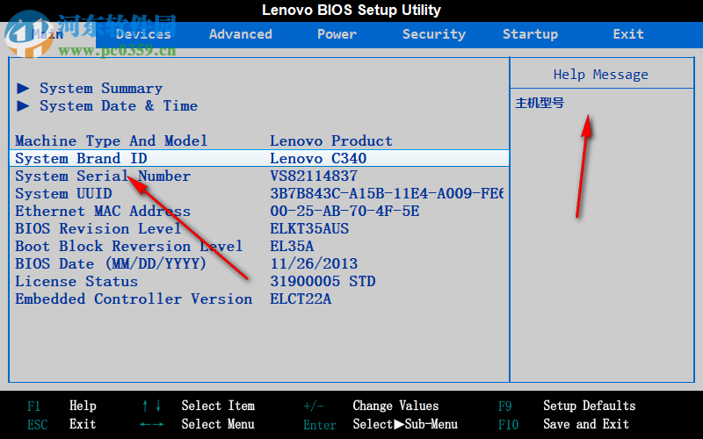Click the UUID value 3B7B843C-A15B
This screenshot has height=439, width=703.
tap(387, 193)
